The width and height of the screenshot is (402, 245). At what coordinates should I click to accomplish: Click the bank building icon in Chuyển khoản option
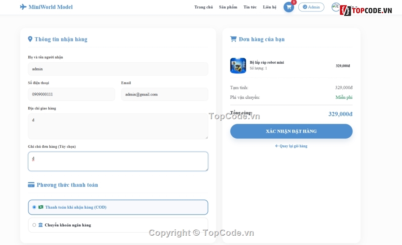point(41,225)
